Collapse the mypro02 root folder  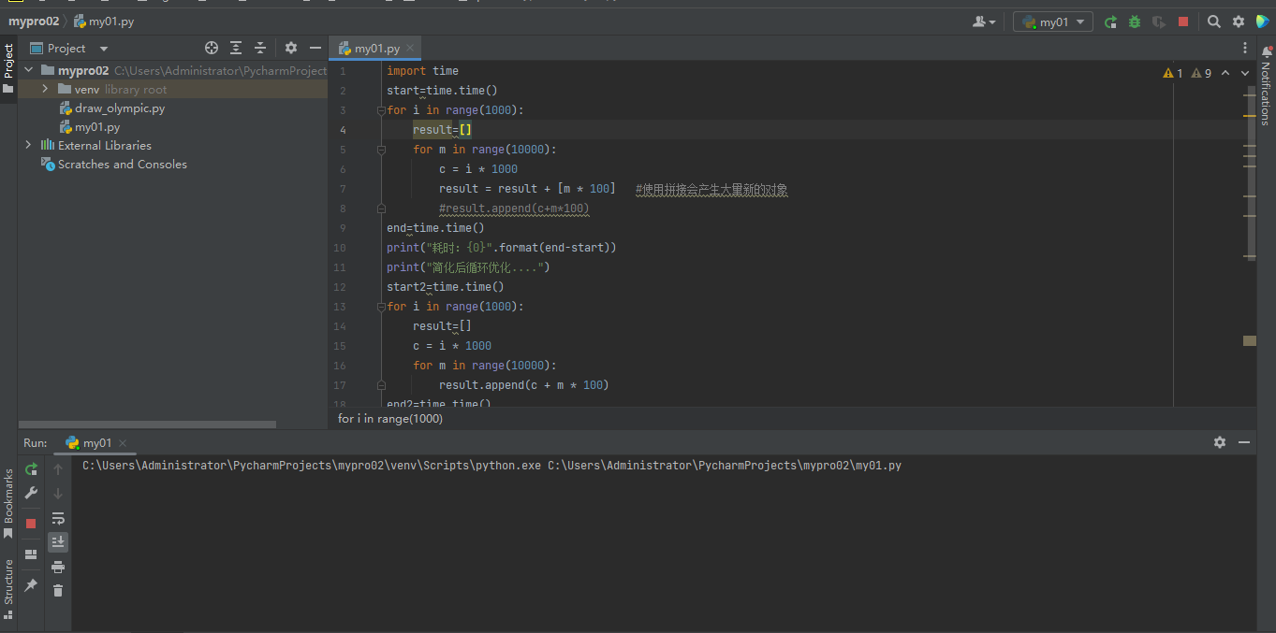28,70
